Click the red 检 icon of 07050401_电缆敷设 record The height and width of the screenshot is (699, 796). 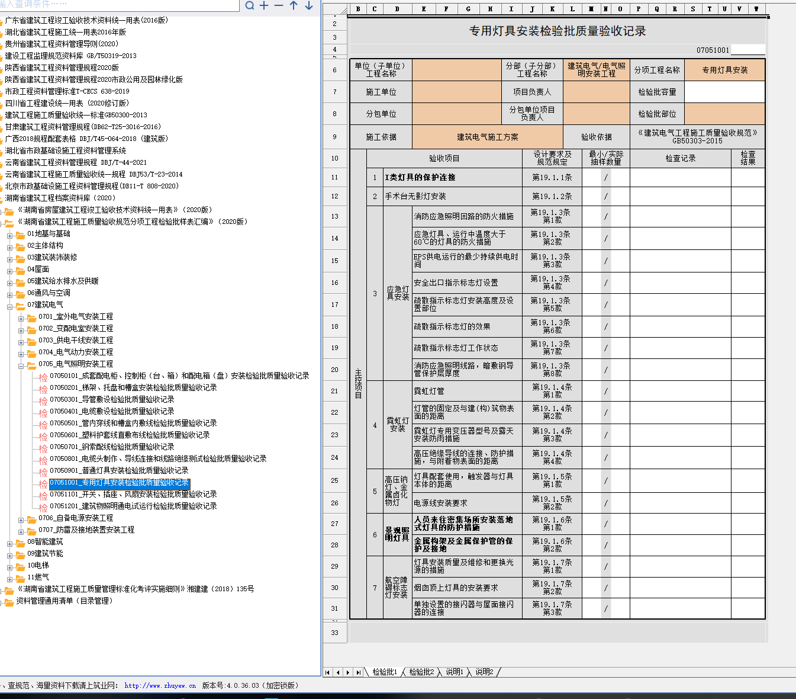pyautogui.click(x=43, y=412)
